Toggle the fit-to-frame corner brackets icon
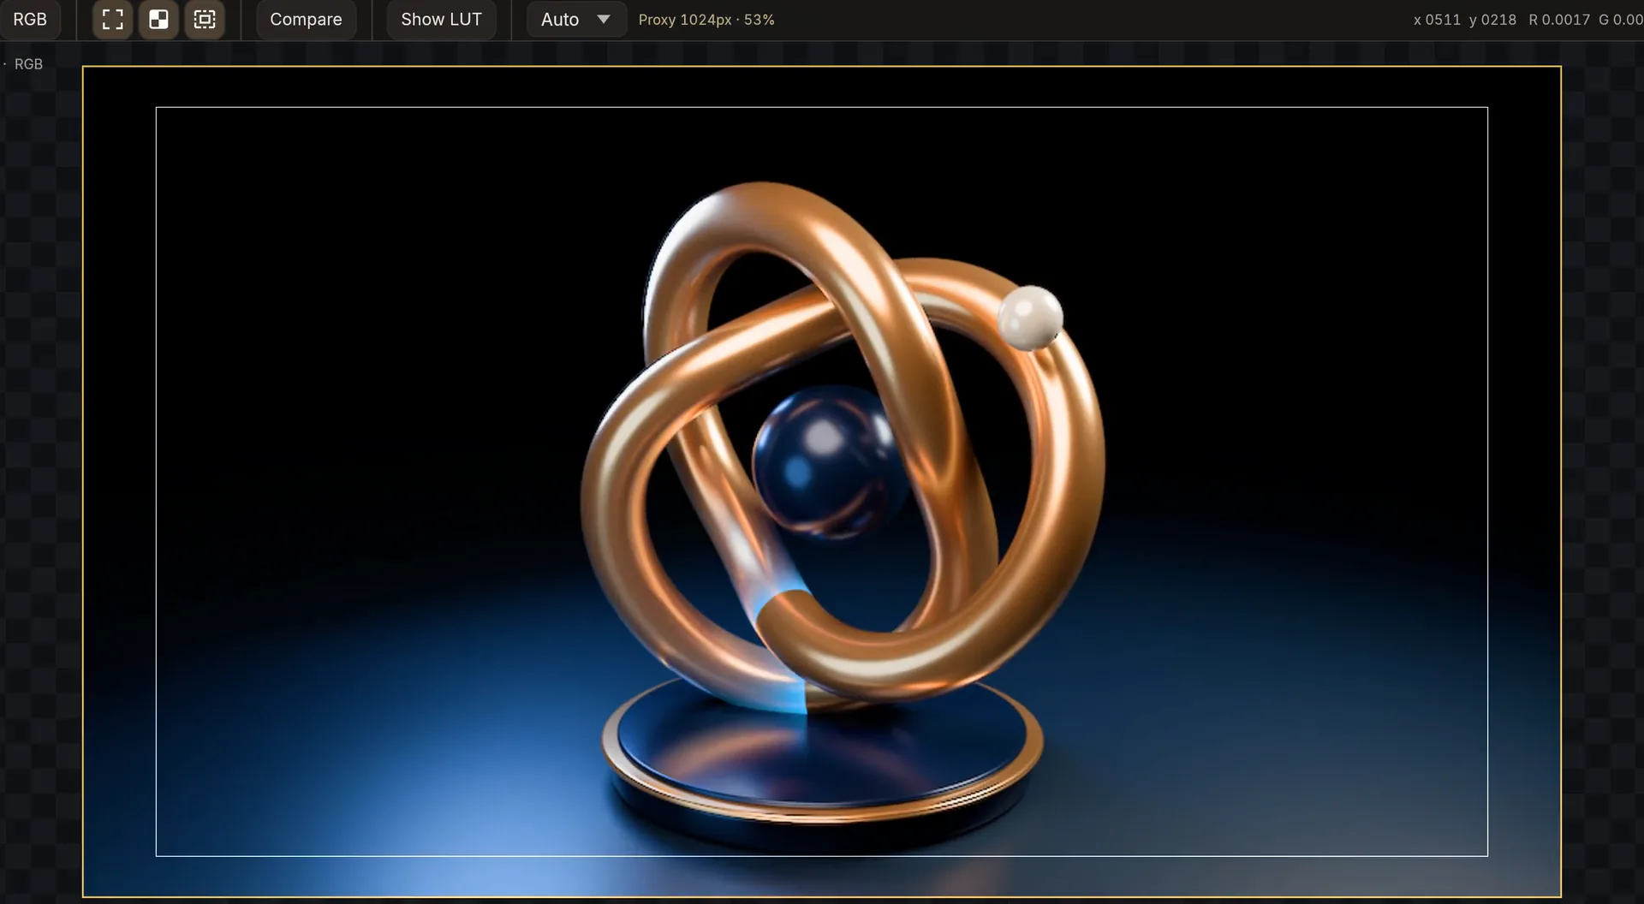 112,19
